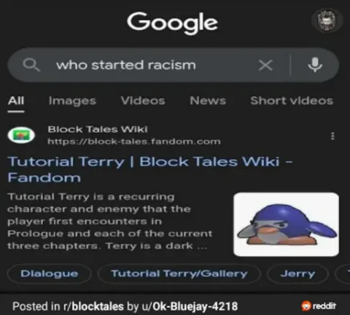Click the Tutorial Terry penguin thumbnail
This screenshot has height=315, width=350.
tap(287, 225)
